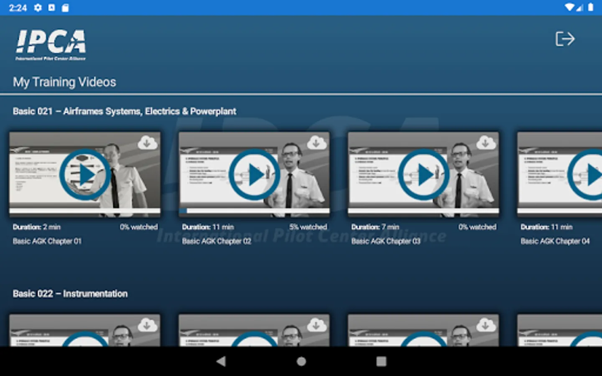Image resolution: width=602 pixels, height=376 pixels.
Task: Click 'Basic 021 – Airframes Systems' section heading
Action: [x=124, y=111]
